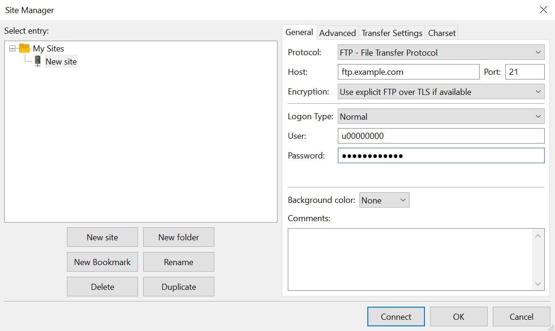Viewport: 555px width, 331px height.
Task: Click the Comments scrollbar down arrow
Action: (x=538, y=284)
